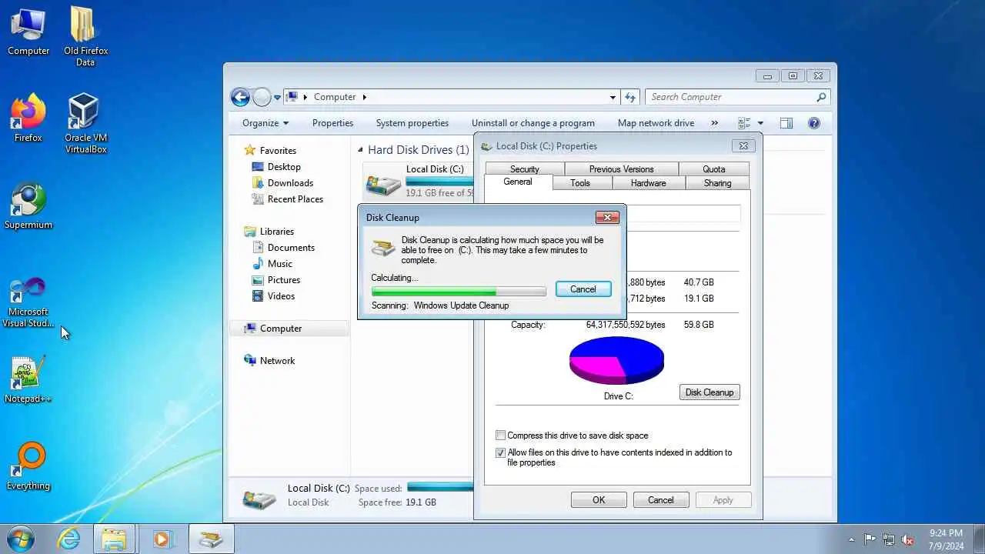985x554 pixels.
Task: Expand the toolbar overflow chevrons
Action: pos(714,123)
